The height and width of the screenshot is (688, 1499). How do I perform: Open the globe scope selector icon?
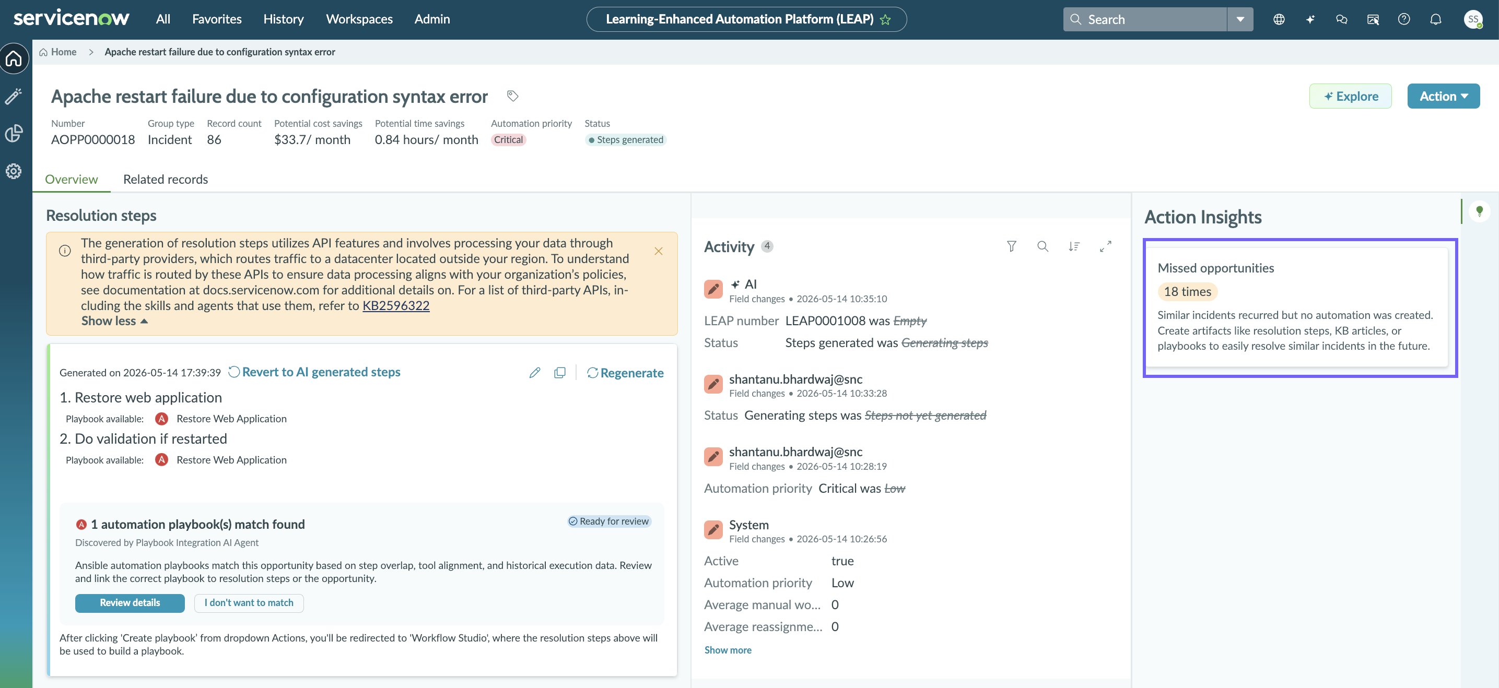[x=1279, y=19]
